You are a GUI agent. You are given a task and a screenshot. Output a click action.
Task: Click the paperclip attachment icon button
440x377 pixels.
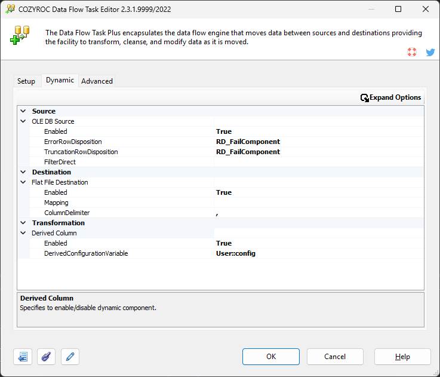pos(47,357)
